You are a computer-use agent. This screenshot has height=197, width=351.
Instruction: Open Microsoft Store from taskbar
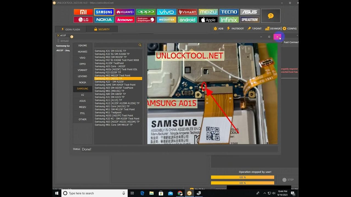coord(161,193)
